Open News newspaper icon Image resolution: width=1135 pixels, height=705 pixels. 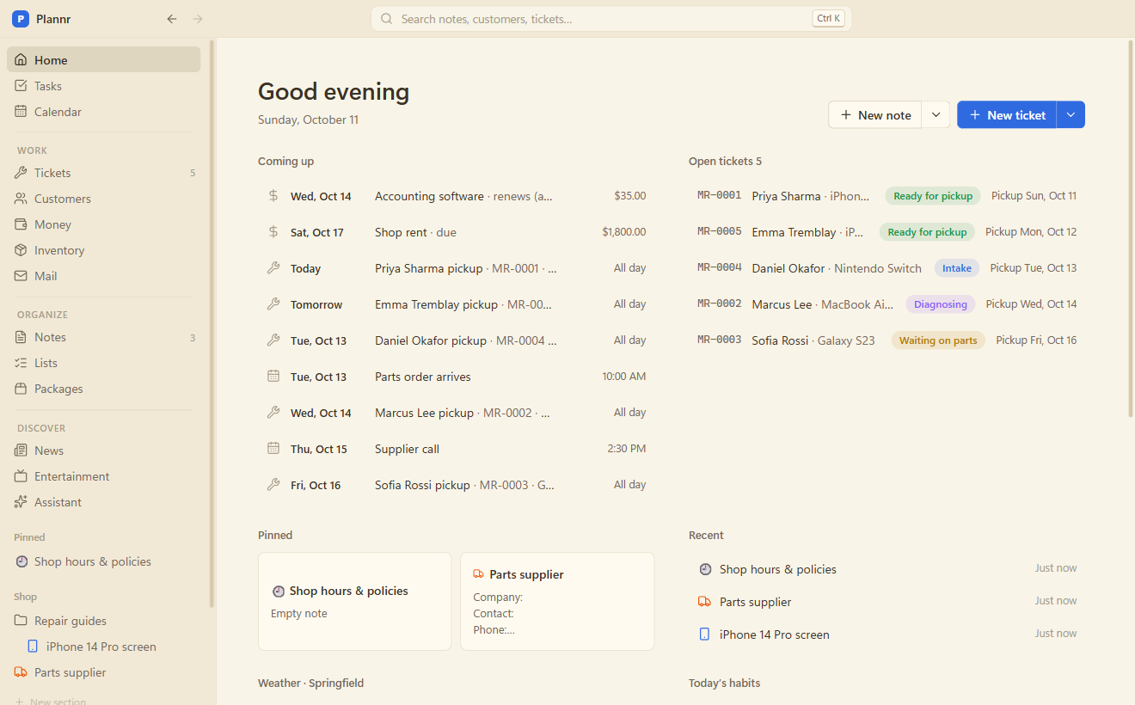(21, 451)
